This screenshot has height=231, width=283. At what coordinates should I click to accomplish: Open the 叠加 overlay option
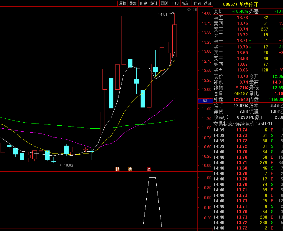coord(133,3)
